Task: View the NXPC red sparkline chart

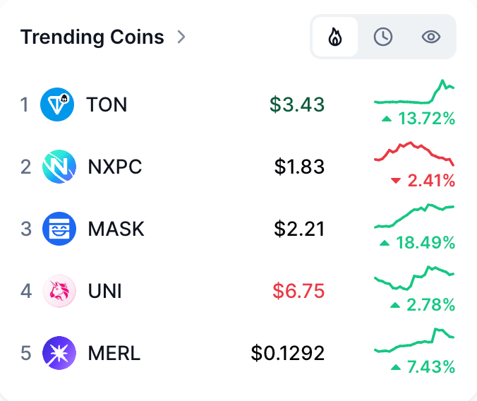Action: 414,154
